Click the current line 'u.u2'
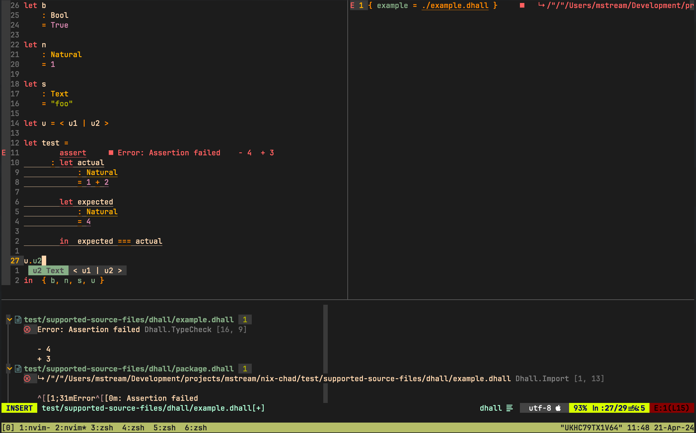This screenshot has height=433, width=696. click(x=33, y=261)
